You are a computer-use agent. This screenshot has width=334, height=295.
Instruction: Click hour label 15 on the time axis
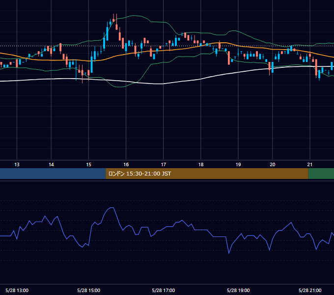88,165
